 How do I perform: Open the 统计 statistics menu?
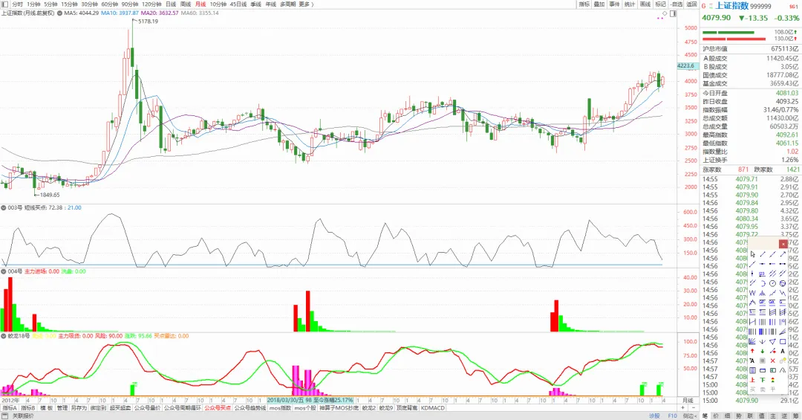click(x=630, y=4)
